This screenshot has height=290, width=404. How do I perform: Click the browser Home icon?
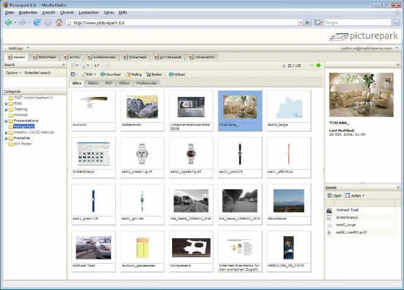[59, 23]
